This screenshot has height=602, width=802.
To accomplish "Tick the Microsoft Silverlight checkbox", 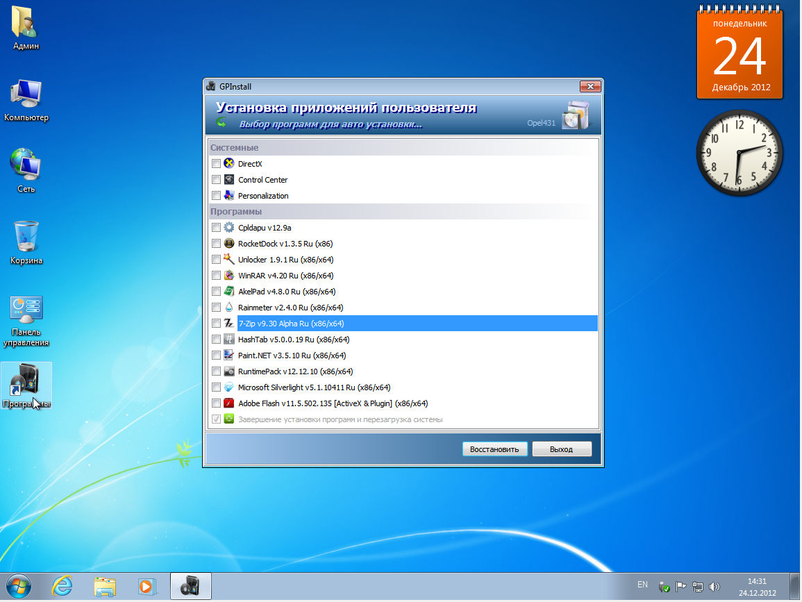I will 216,387.
